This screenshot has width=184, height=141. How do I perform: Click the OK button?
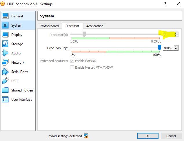[x=147, y=136]
